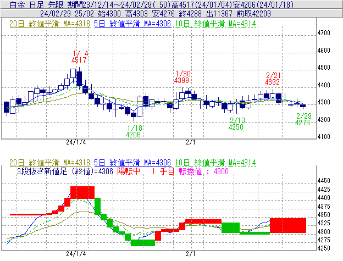The image size is (343, 261).
Task: Select 5日 終値平滑 MA=4306 legend above three-line-break chart
Action: [132, 163]
